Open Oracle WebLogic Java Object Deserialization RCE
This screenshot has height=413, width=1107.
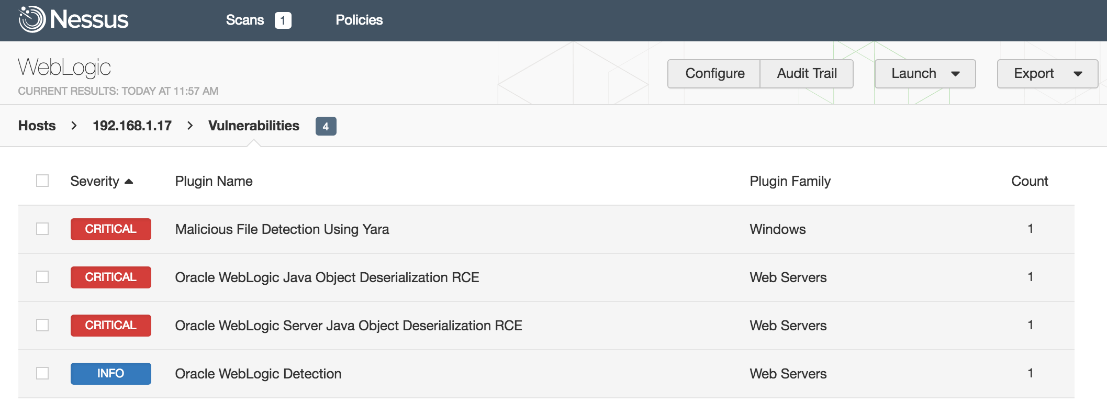pyautogui.click(x=327, y=277)
